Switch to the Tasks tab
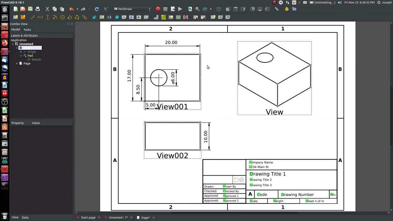The height and width of the screenshot is (221, 393). point(27,30)
